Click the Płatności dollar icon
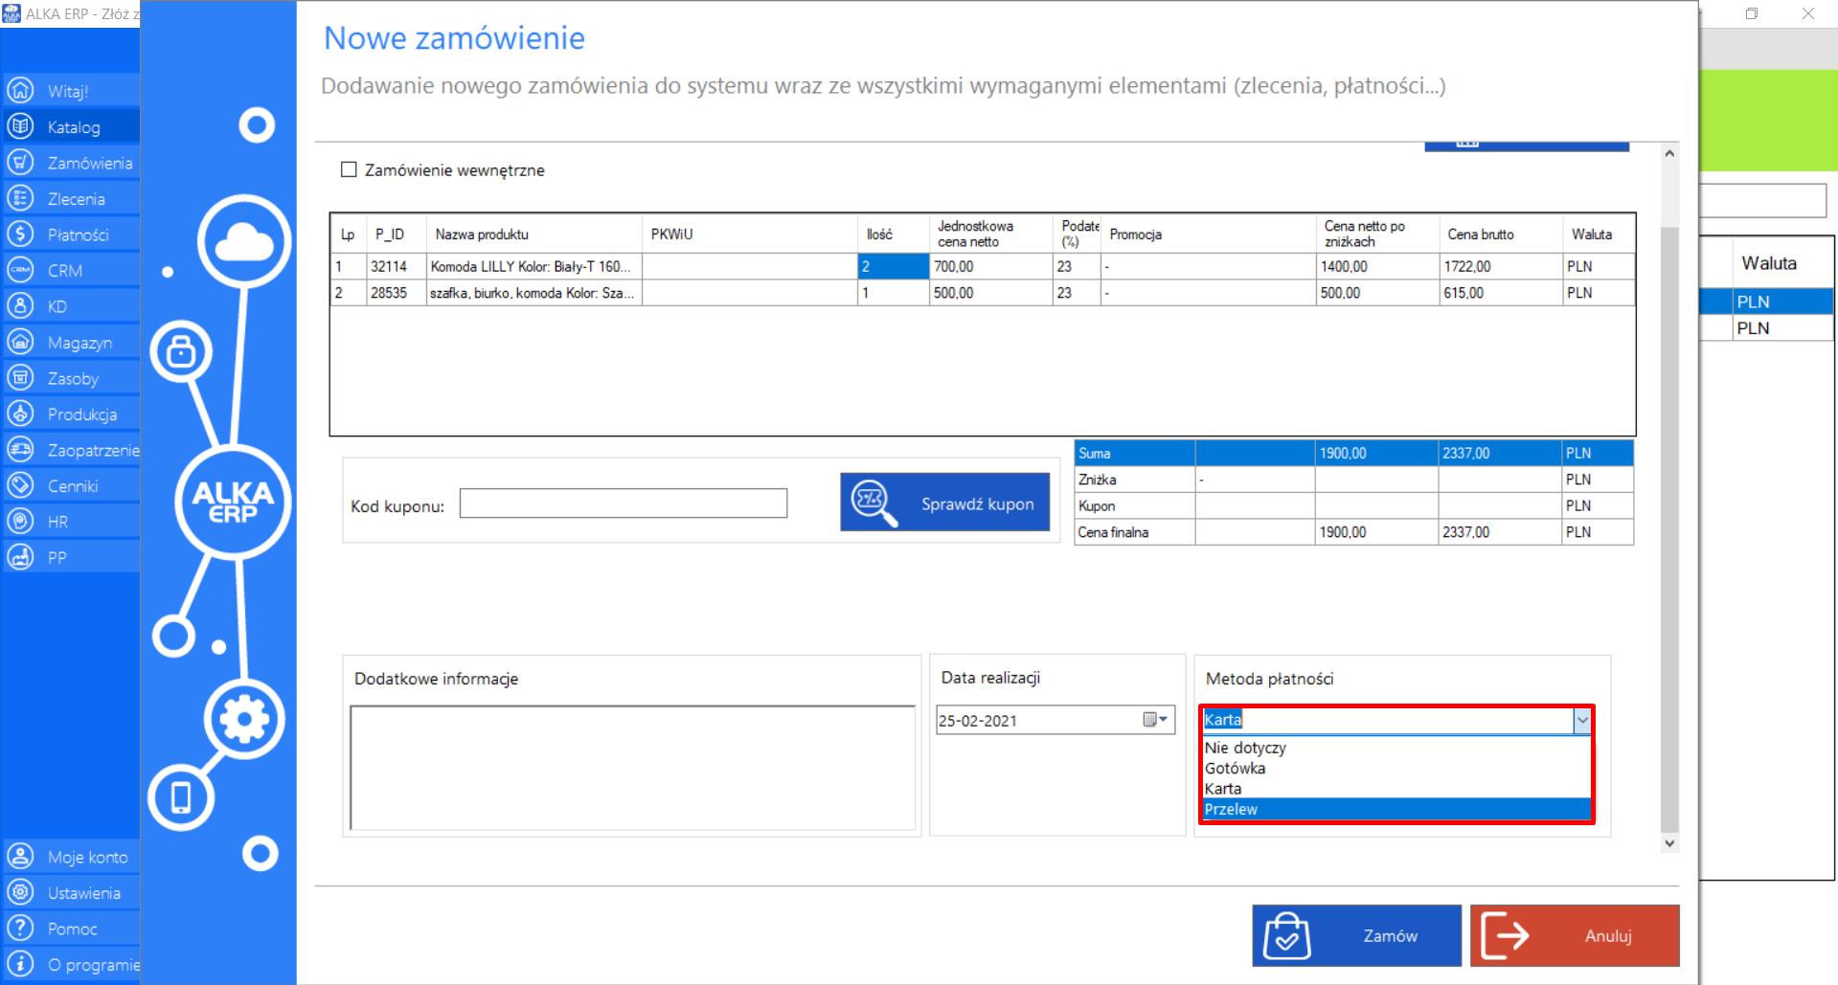This screenshot has width=1838, height=985. coord(20,235)
